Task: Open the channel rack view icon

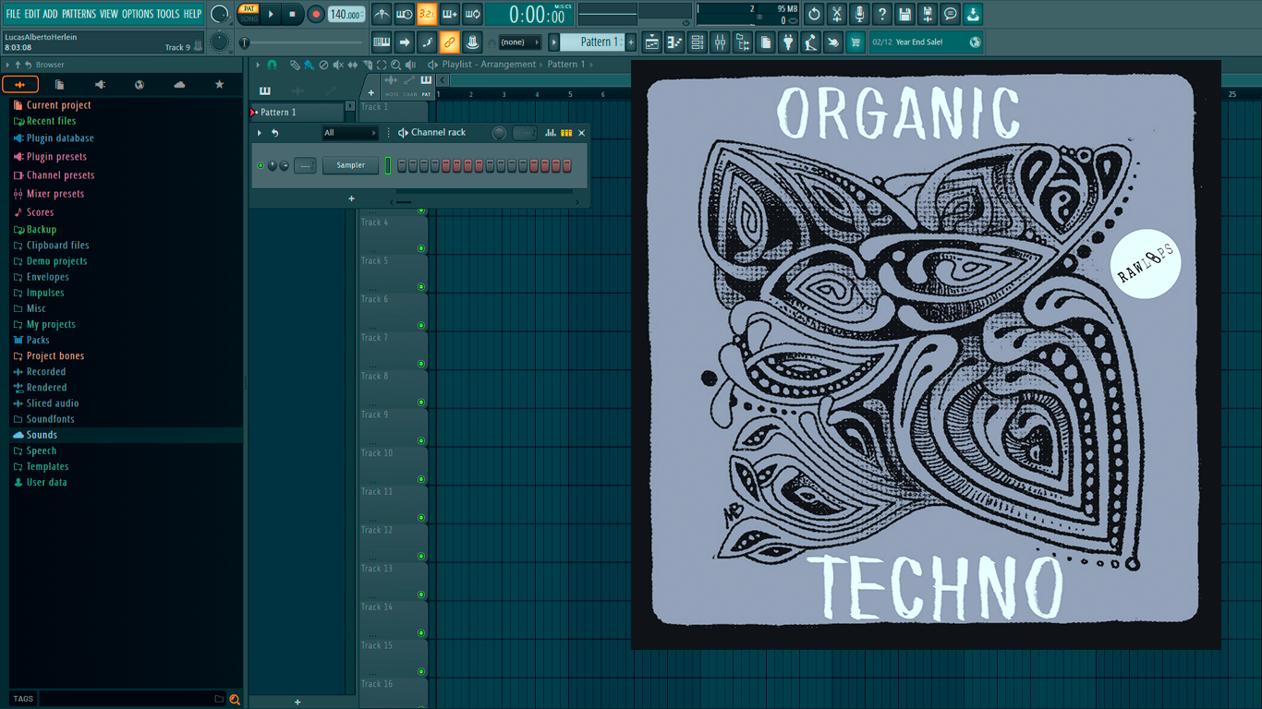Action: coord(698,42)
